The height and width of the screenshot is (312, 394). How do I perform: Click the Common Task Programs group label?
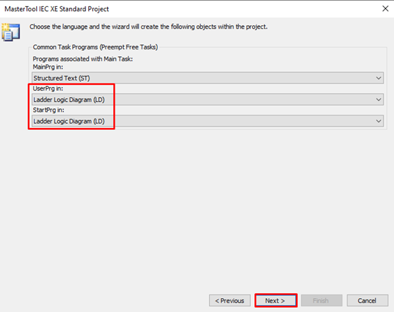[95, 47]
